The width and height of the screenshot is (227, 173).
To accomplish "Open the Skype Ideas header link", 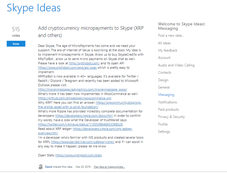I will pos(34,8).
